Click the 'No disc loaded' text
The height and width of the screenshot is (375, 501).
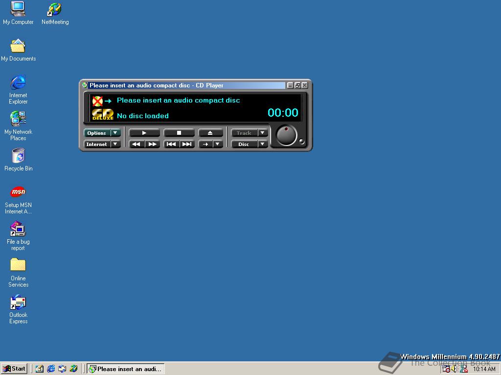(143, 116)
